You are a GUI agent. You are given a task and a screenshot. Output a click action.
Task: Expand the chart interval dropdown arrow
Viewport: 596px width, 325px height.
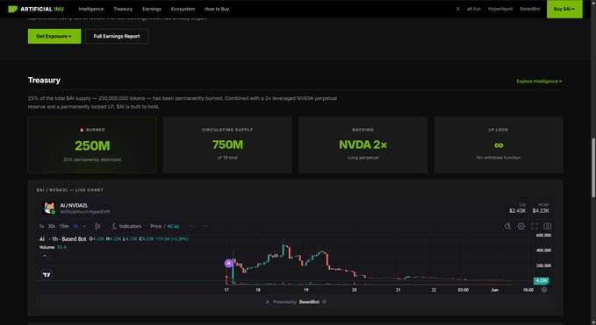pos(84,226)
